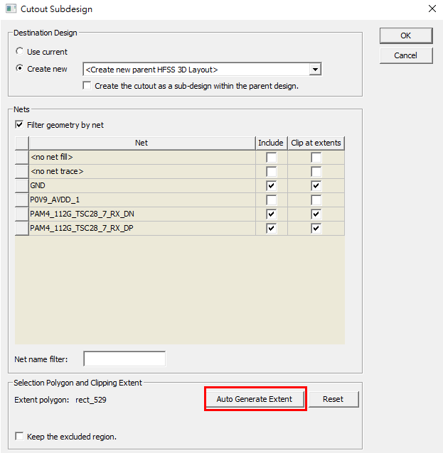Check Include for <no net fill>
The width and height of the screenshot is (443, 453).
272,158
